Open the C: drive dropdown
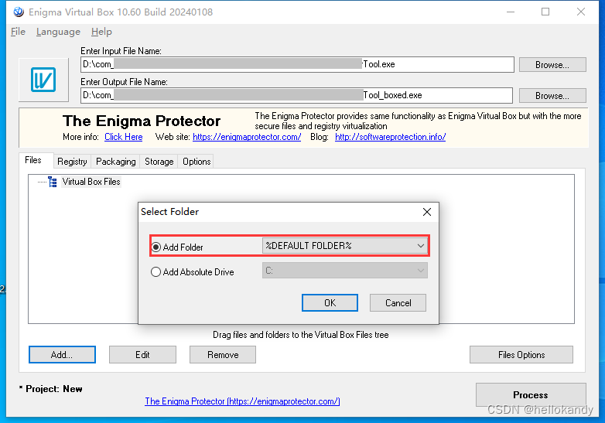The image size is (605, 423). (x=344, y=271)
